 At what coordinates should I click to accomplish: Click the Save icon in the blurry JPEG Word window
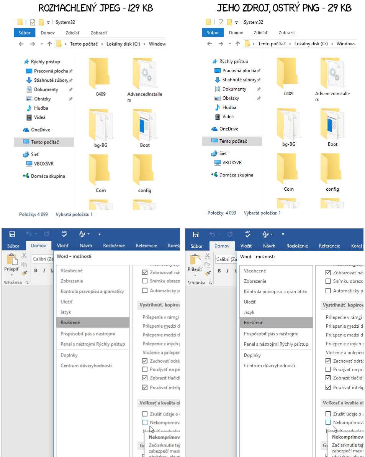12,234
